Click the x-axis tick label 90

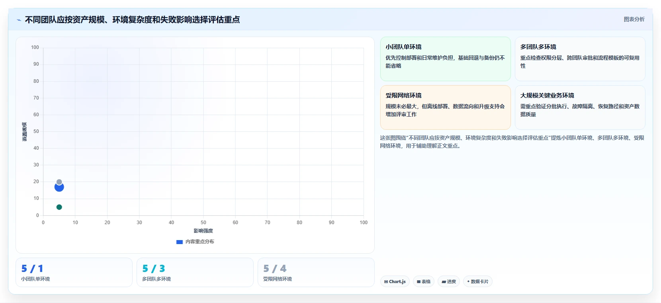click(x=332, y=223)
